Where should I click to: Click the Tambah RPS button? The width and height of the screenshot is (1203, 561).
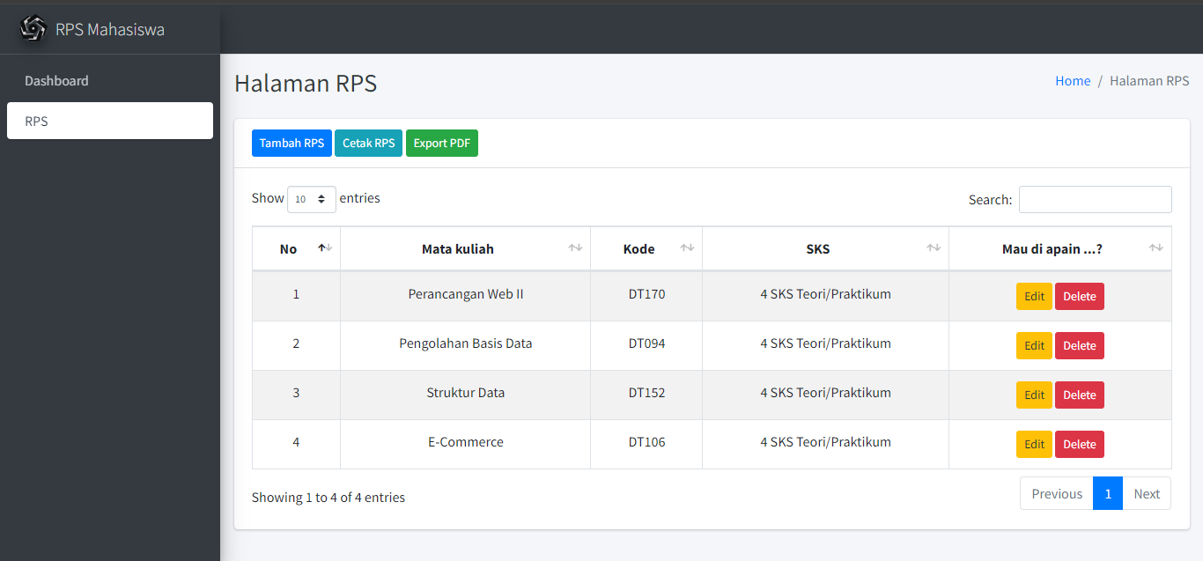tap(292, 144)
